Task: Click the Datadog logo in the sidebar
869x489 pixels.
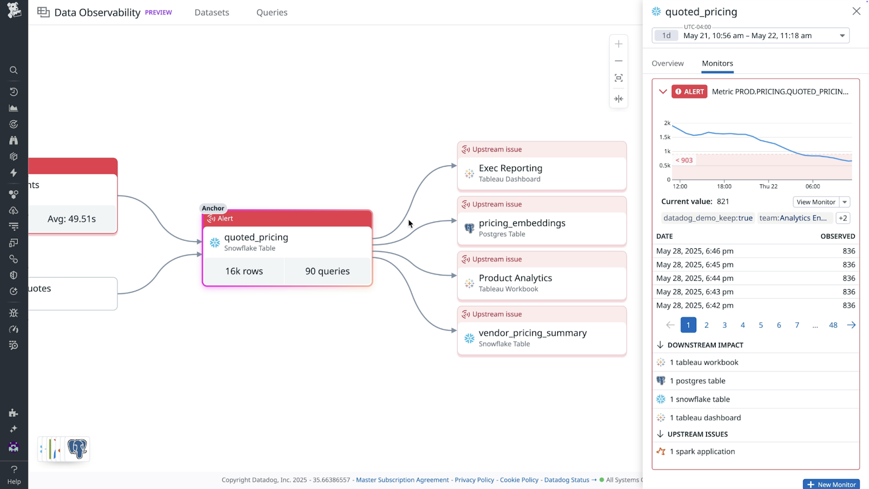Action: pos(14,10)
